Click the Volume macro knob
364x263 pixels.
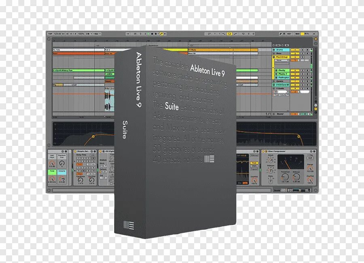tap(62, 179)
